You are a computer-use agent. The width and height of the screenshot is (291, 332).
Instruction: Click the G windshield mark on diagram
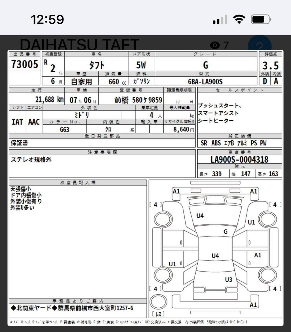click(226, 232)
